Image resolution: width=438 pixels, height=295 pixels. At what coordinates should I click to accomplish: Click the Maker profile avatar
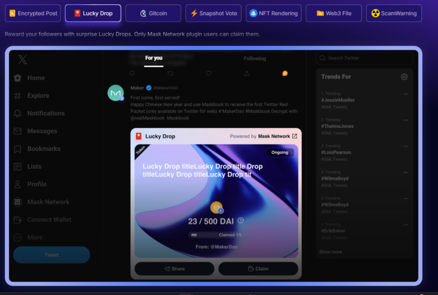[115, 93]
